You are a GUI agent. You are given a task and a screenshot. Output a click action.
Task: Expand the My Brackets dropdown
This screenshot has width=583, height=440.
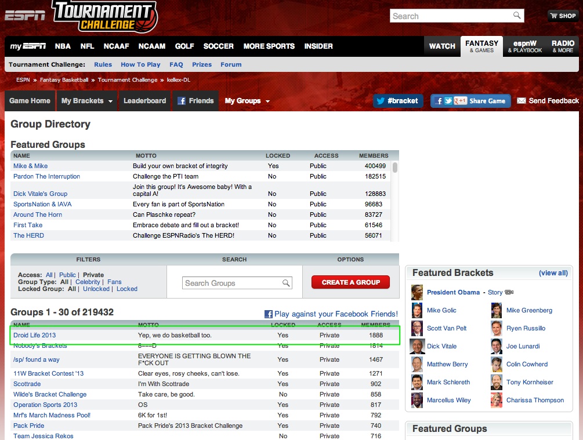109,101
